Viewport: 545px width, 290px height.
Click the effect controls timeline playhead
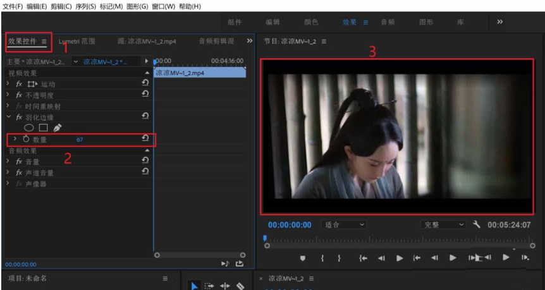(155, 62)
